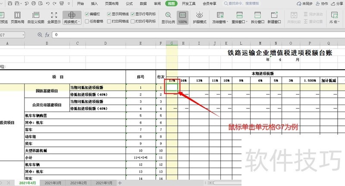Open the 冻结窗格 freeze panes dropdown
The width and height of the screenshot is (345, 186).
tap(220, 17)
